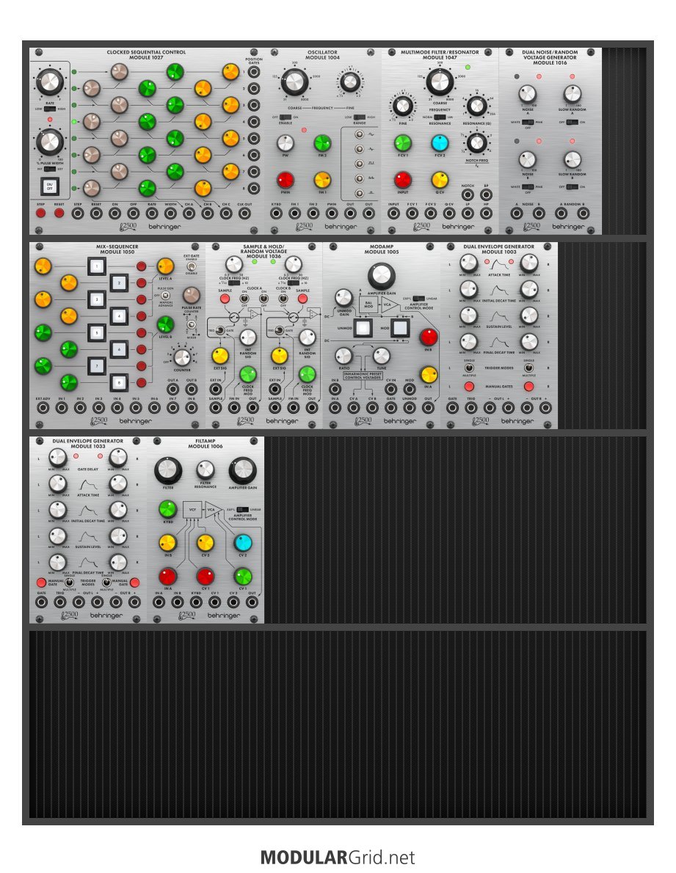The image size is (676, 873).
Task: Click the LP output jack on Filter 1047
Action: 468,213
